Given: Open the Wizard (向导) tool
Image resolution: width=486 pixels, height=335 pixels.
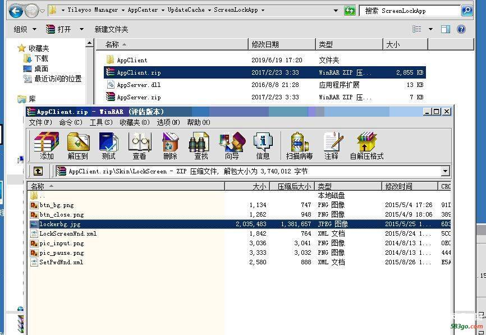Looking at the screenshot, I should (232, 145).
